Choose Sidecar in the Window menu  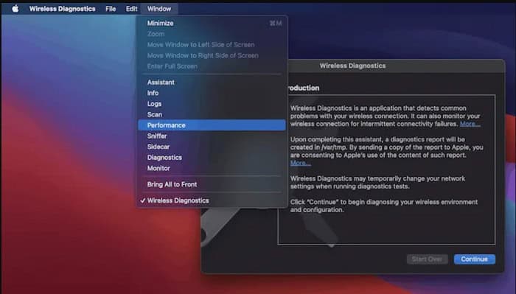(212, 147)
